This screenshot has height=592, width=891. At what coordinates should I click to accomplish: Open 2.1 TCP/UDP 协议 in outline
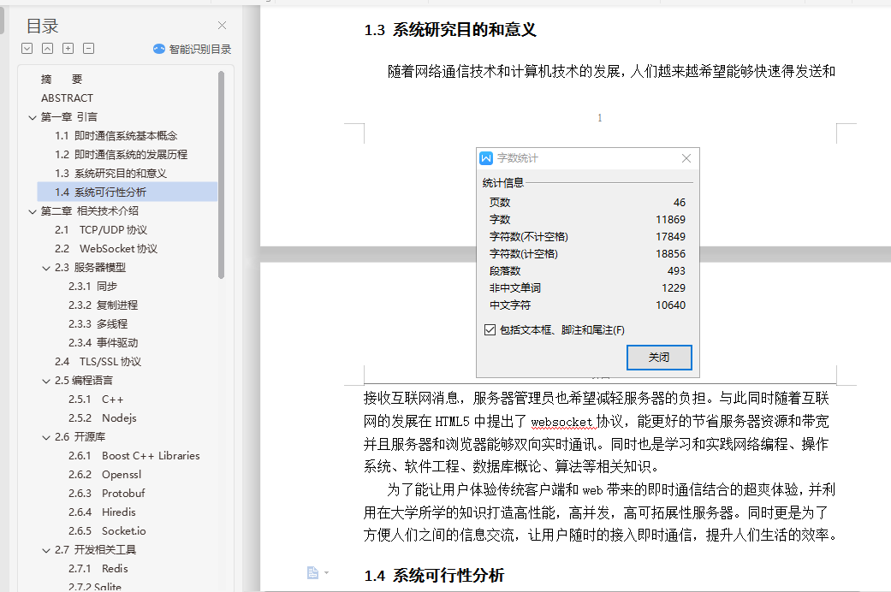pos(101,229)
